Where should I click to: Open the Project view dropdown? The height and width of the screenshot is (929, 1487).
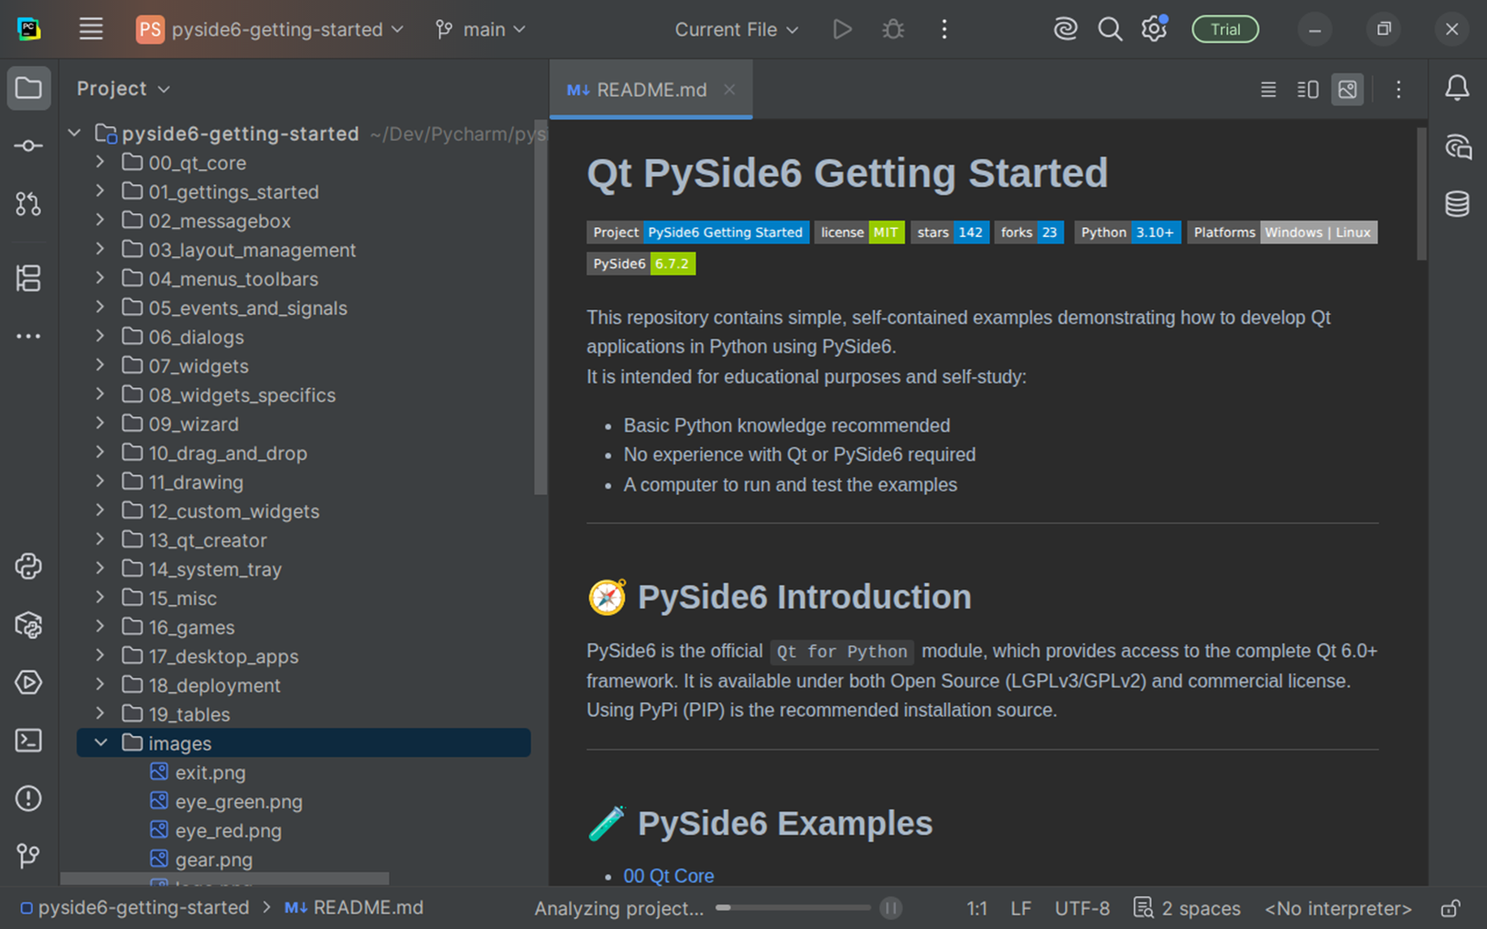pyautogui.click(x=124, y=89)
